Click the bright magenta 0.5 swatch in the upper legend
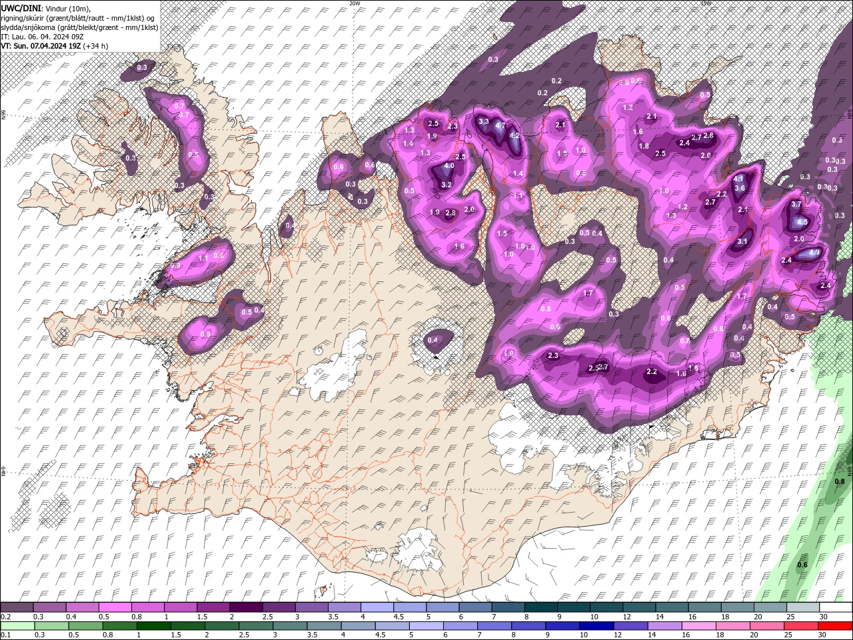 pos(115,607)
